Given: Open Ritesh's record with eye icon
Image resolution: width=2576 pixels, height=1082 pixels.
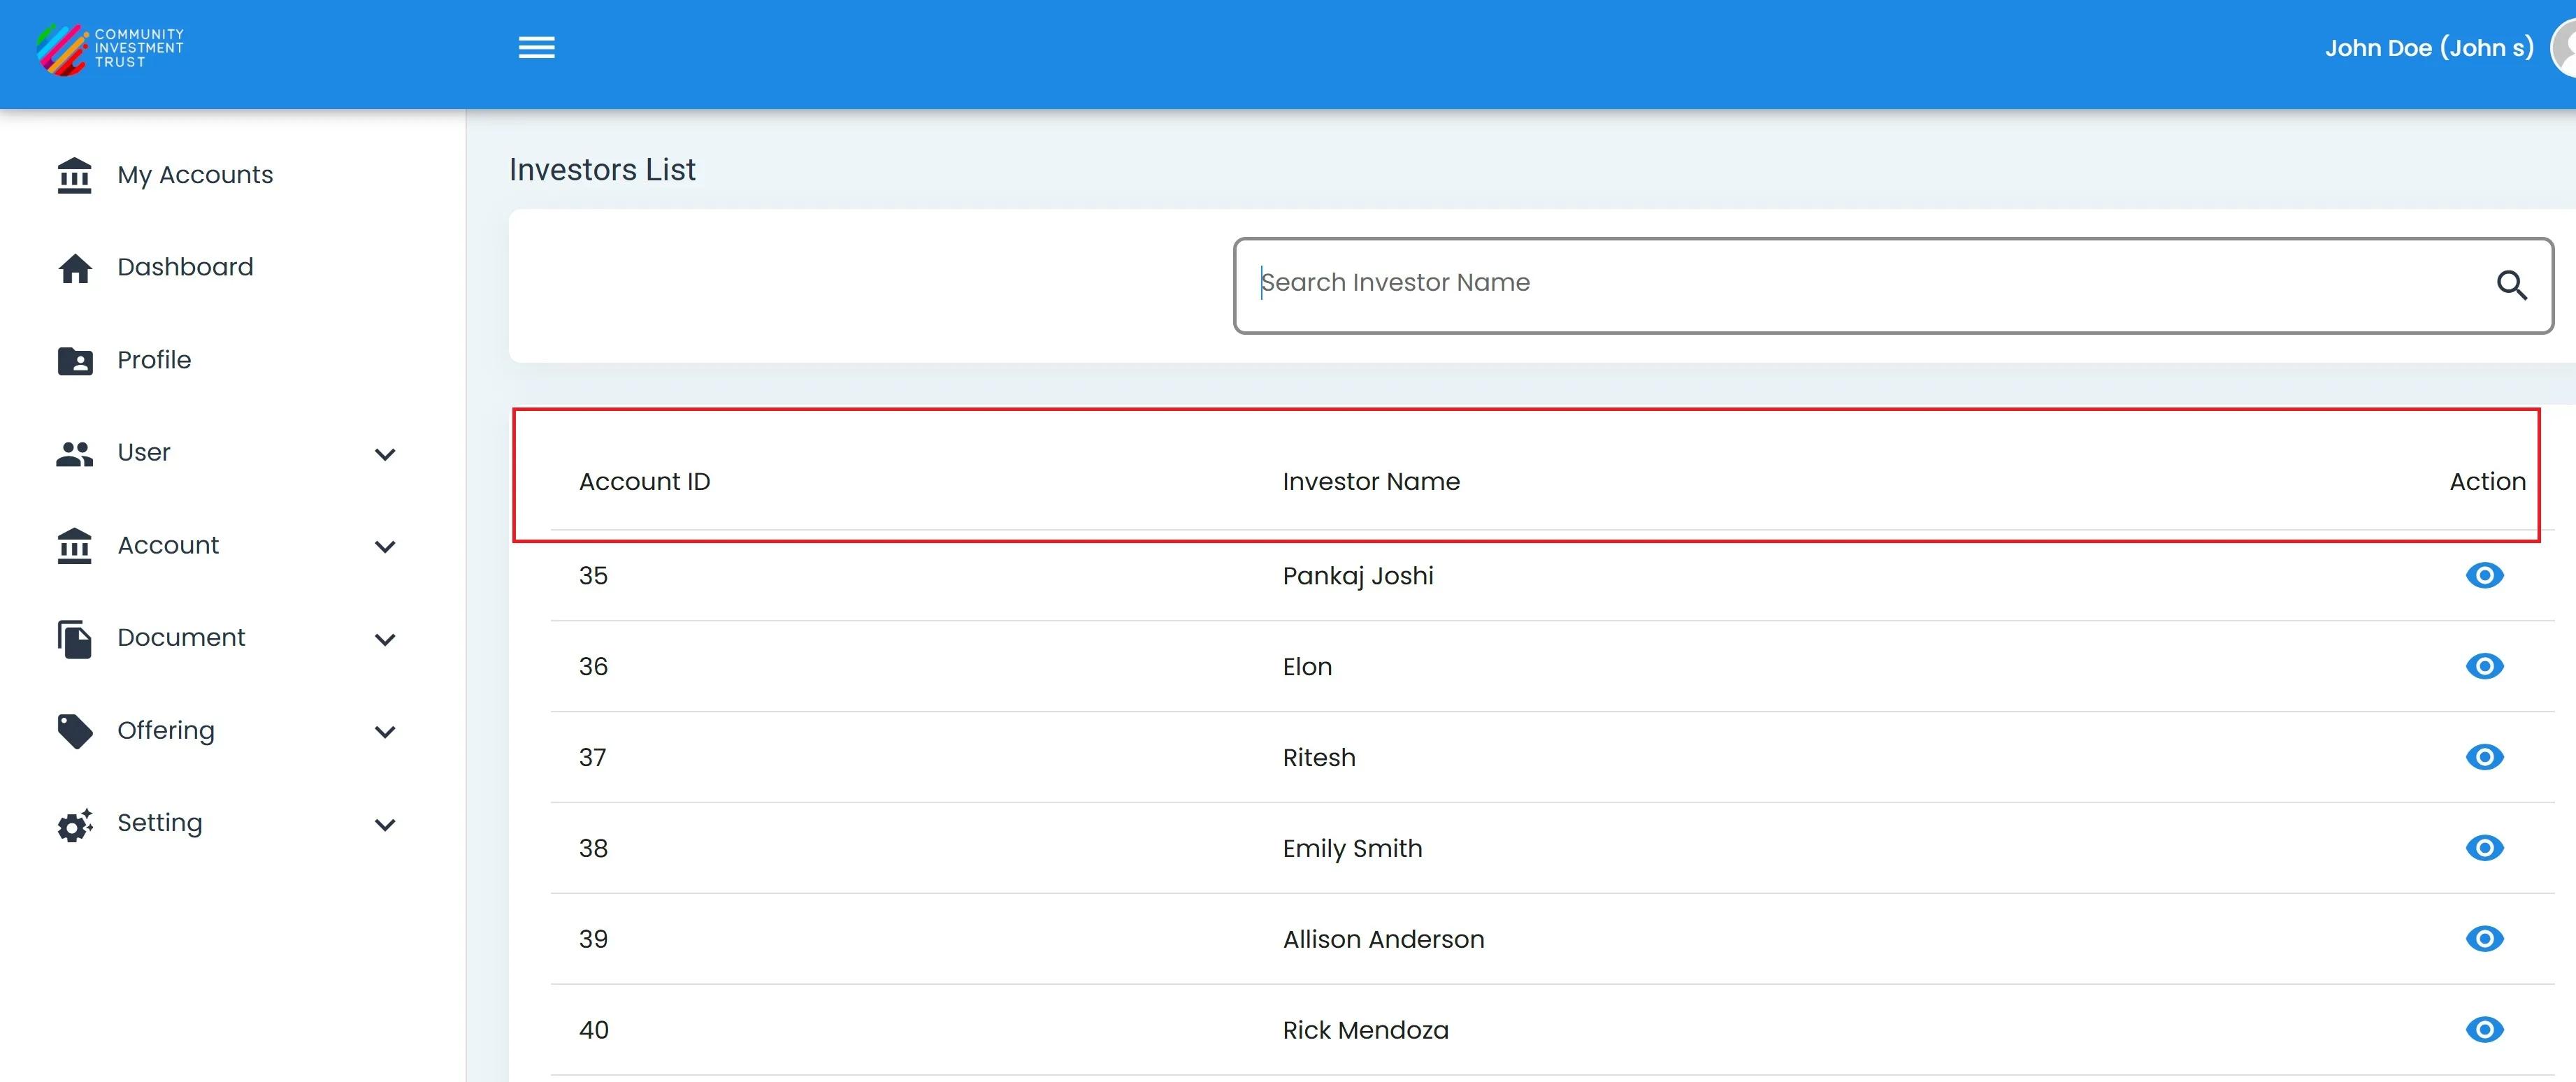Looking at the screenshot, I should coord(2484,757).
